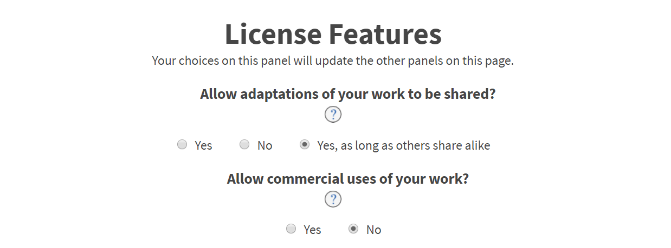This screenshot has width=671, height=248.
Task: Click the "Yes, as long as others share alike" label
Action: [403, 145]
